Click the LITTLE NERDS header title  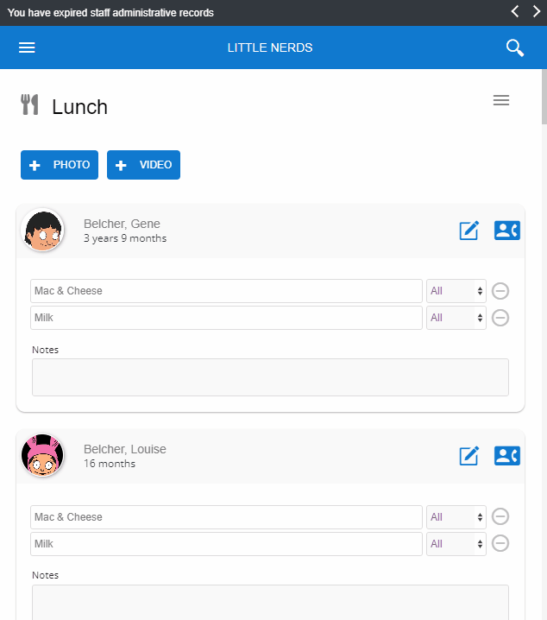(270, 47)
